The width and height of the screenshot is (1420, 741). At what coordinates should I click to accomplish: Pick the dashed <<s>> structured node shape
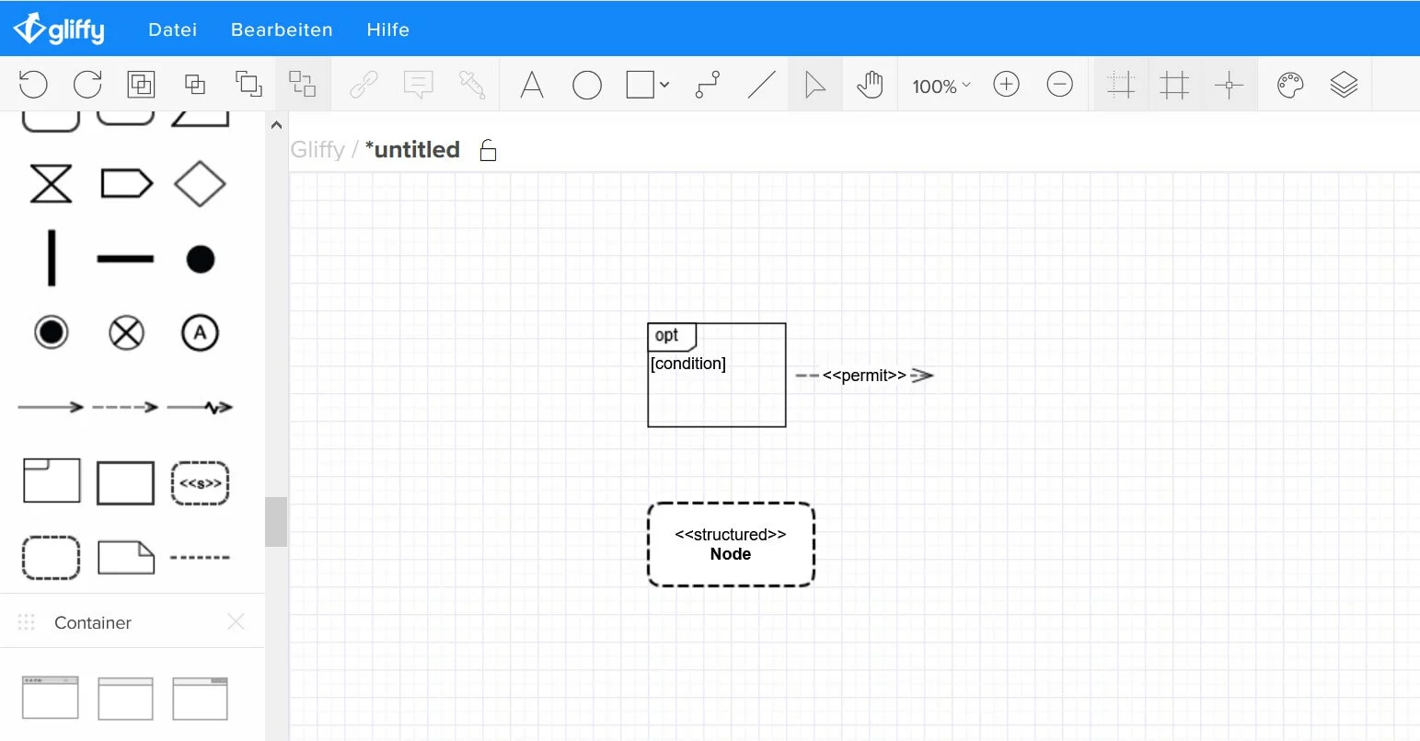point(200,483)
